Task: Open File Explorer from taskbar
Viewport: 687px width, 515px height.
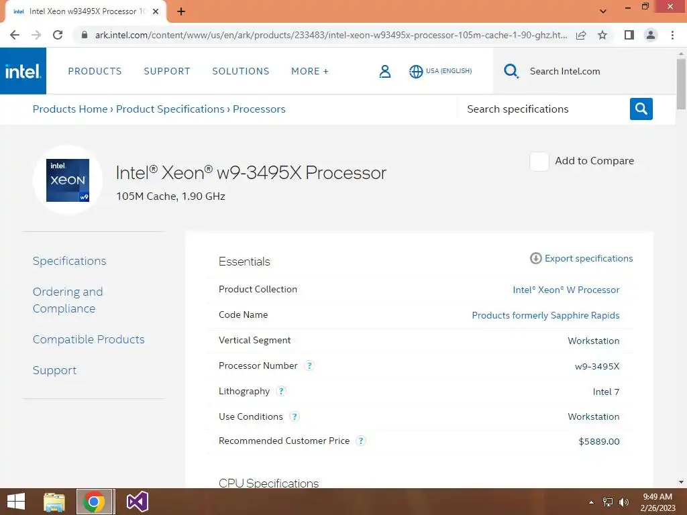Action: [54, 502]
